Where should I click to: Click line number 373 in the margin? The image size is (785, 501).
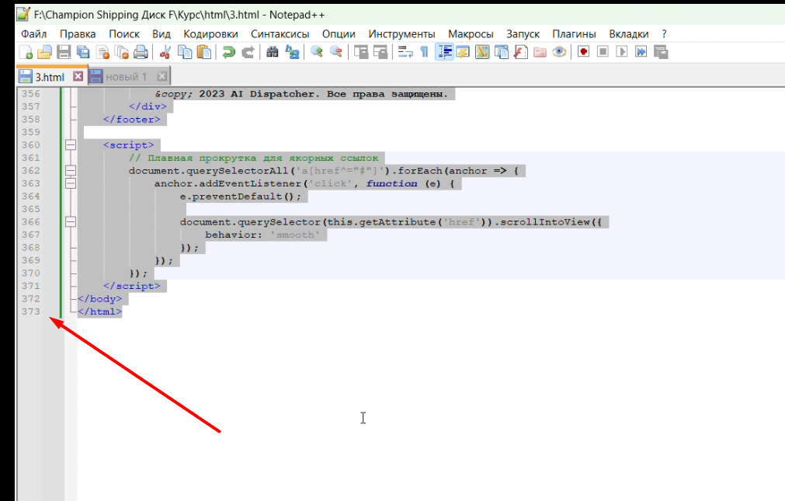pos(30,311)
